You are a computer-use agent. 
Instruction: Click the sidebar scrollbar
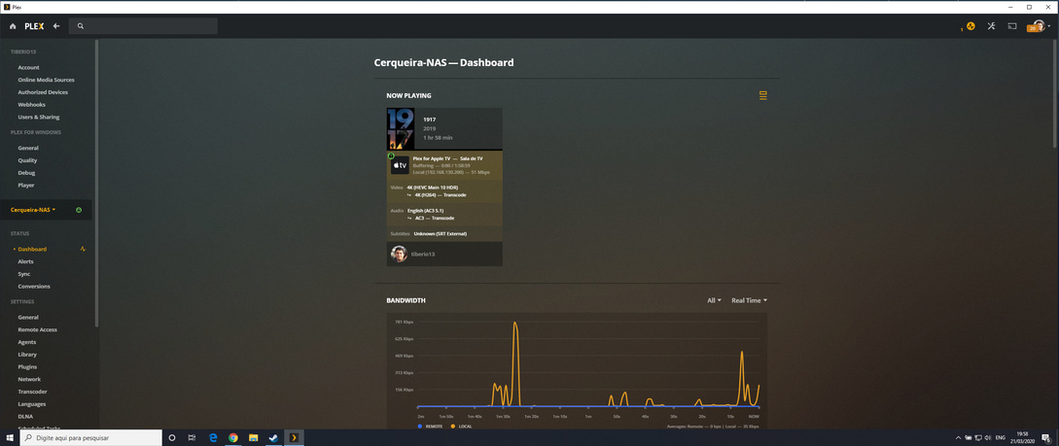pos(96,182)
